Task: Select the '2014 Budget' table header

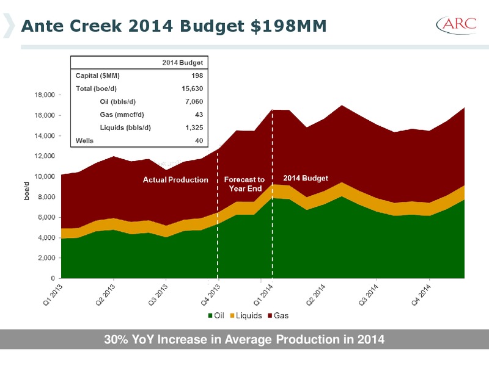Action: click(x=182, y=63)
